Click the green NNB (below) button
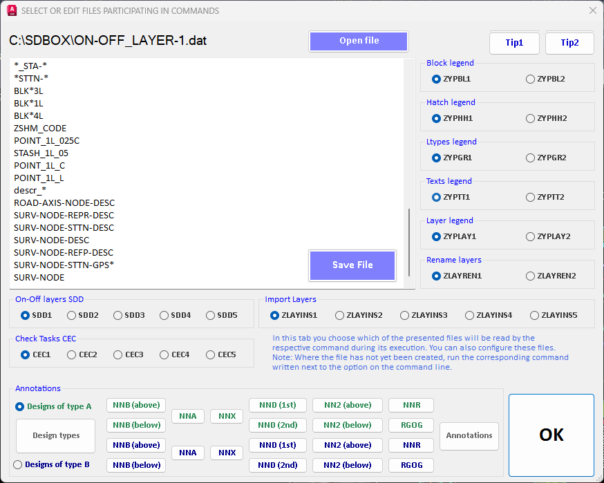The height and width of the screenshot is (483, 604). pyautogui.click(x=136, y=425)
